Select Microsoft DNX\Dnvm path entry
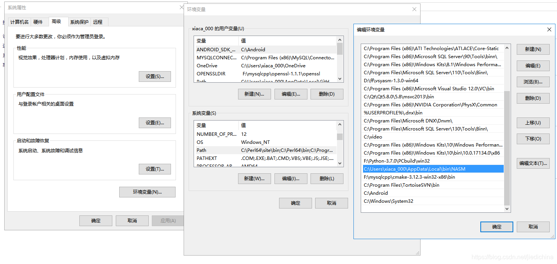Screen dimensions: 557x264 click(x=433, y=121)
